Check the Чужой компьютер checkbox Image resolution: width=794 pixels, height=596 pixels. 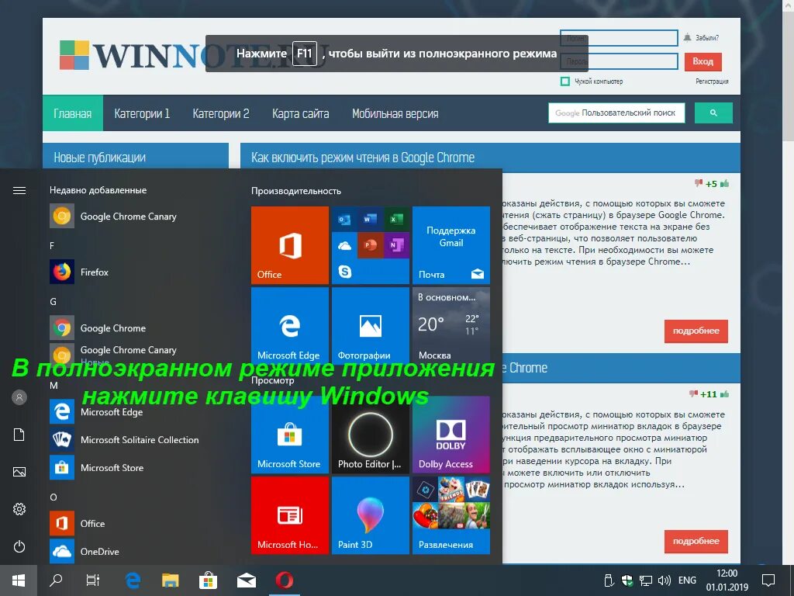pos(565,81)
